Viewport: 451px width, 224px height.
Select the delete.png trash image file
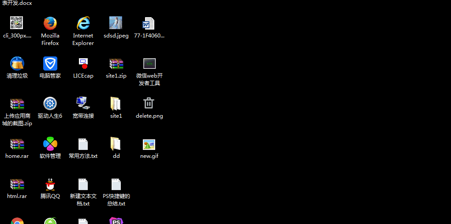[x=149, y=103]
